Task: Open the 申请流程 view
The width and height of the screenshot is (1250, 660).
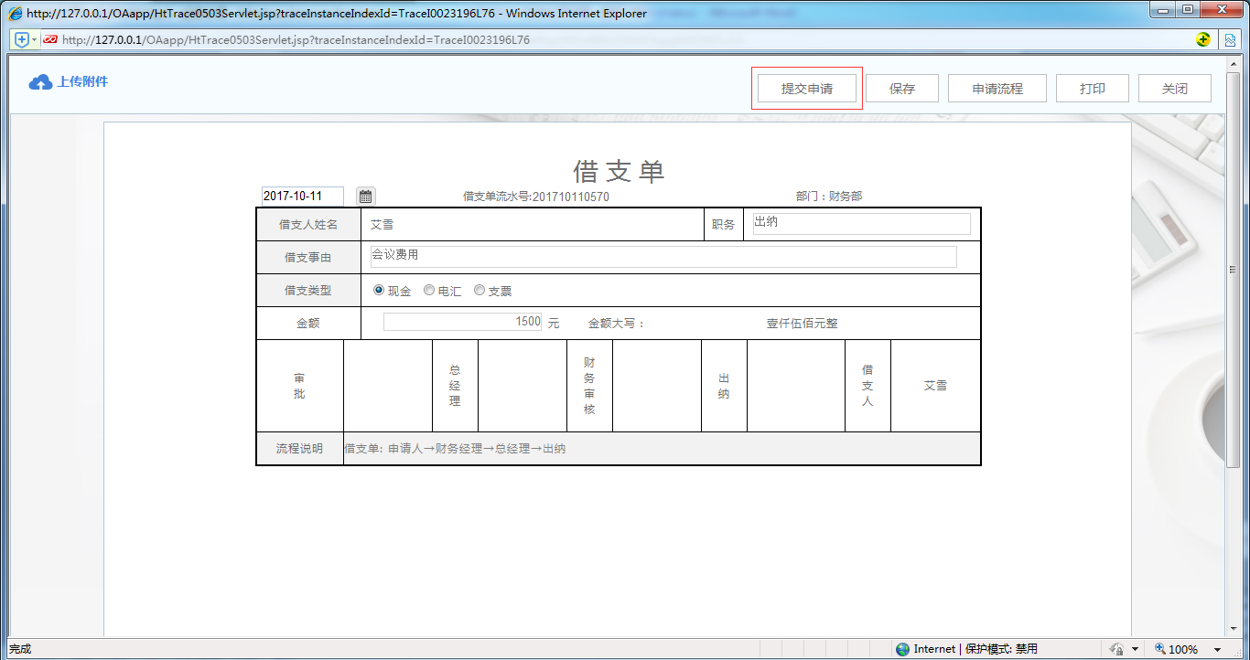Action: click(x=997, y=88)
